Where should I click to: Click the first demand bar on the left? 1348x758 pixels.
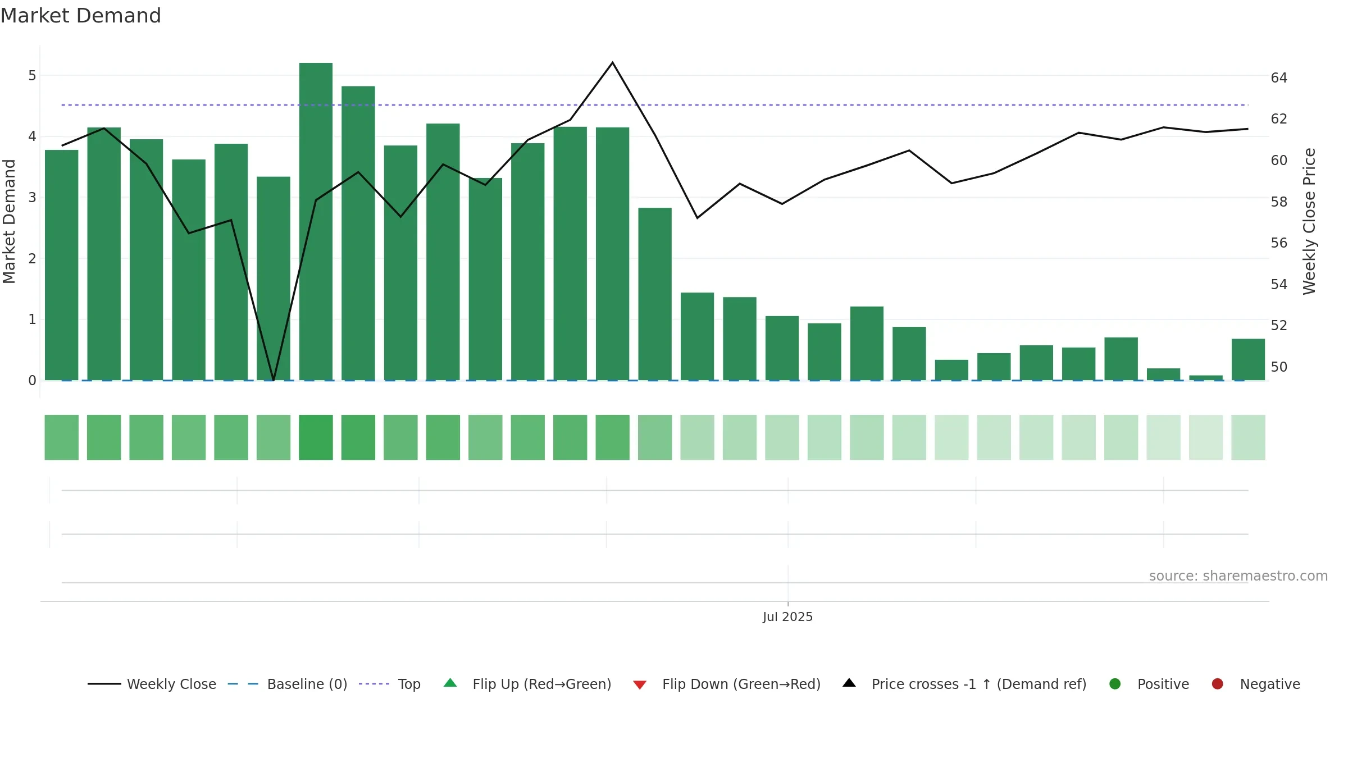(x=62, y=265)
